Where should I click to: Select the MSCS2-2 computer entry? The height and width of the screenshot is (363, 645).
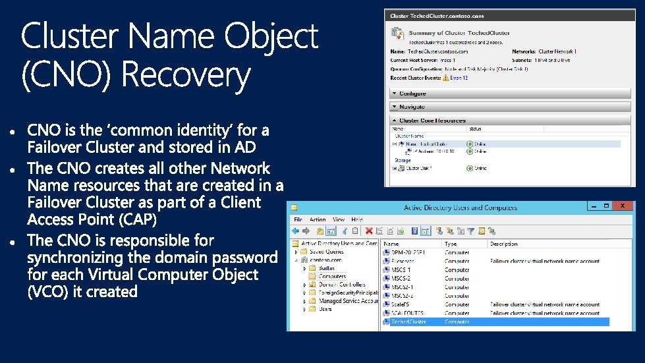tap(403, 296)
